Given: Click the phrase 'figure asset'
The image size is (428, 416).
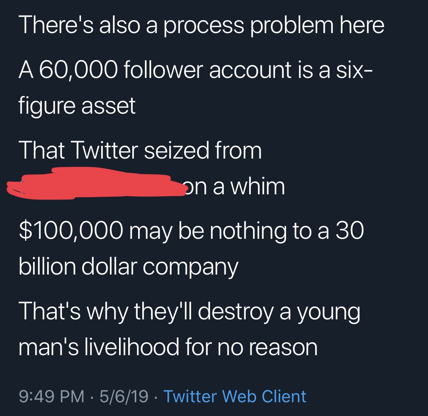Looking at the screenshot, I should pos(77,106).
